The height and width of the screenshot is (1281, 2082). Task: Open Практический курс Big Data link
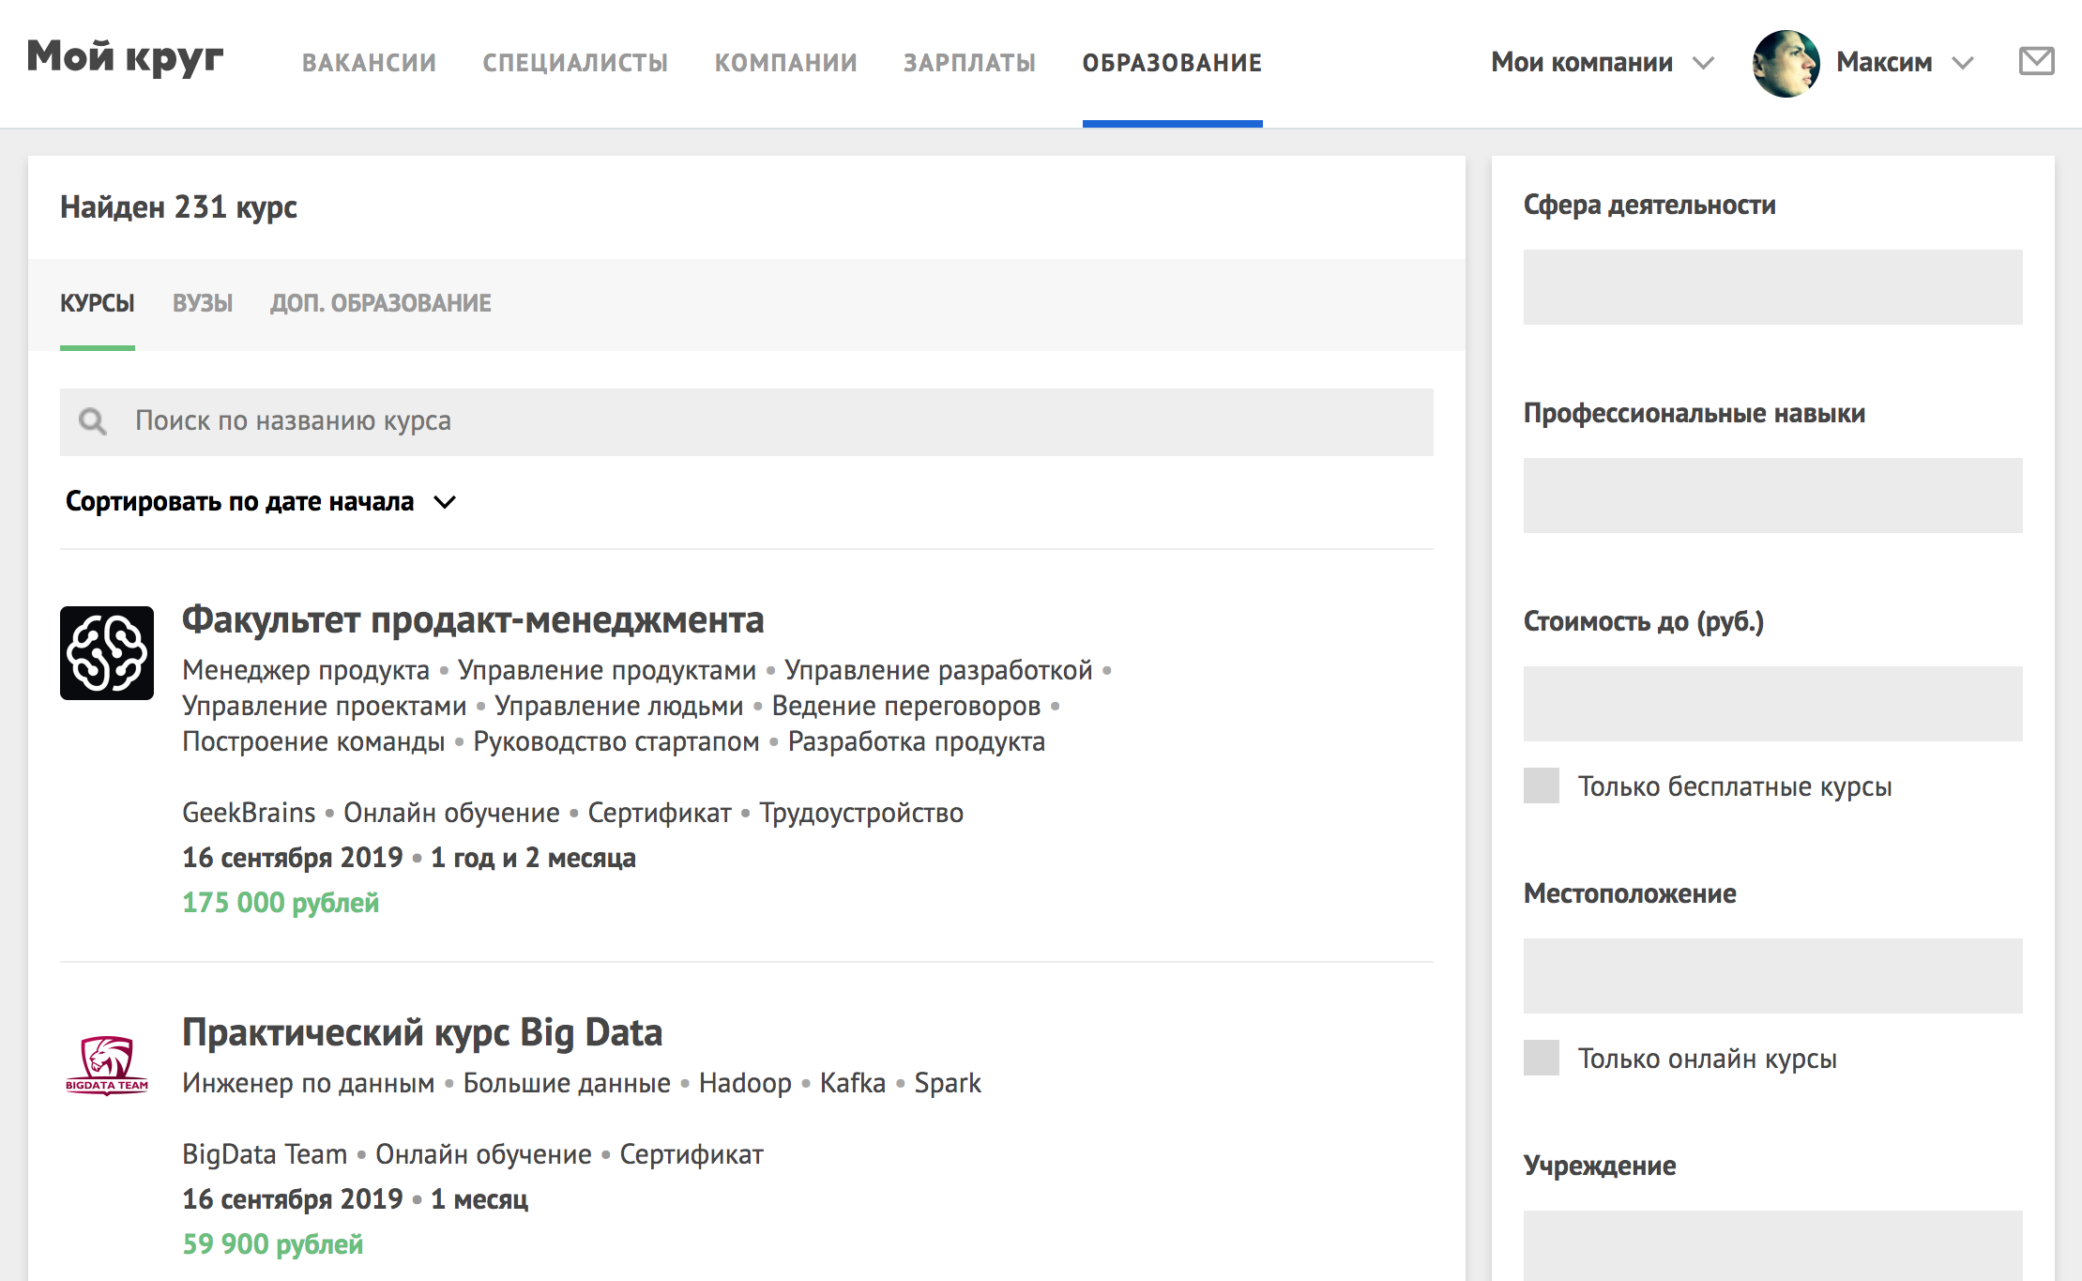[x=422, y=1032]
